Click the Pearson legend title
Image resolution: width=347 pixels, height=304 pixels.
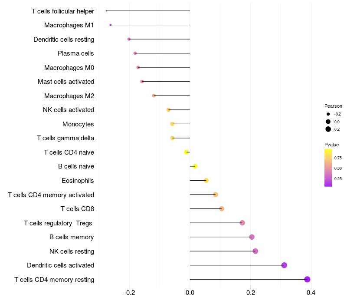(x=333, y=106)
